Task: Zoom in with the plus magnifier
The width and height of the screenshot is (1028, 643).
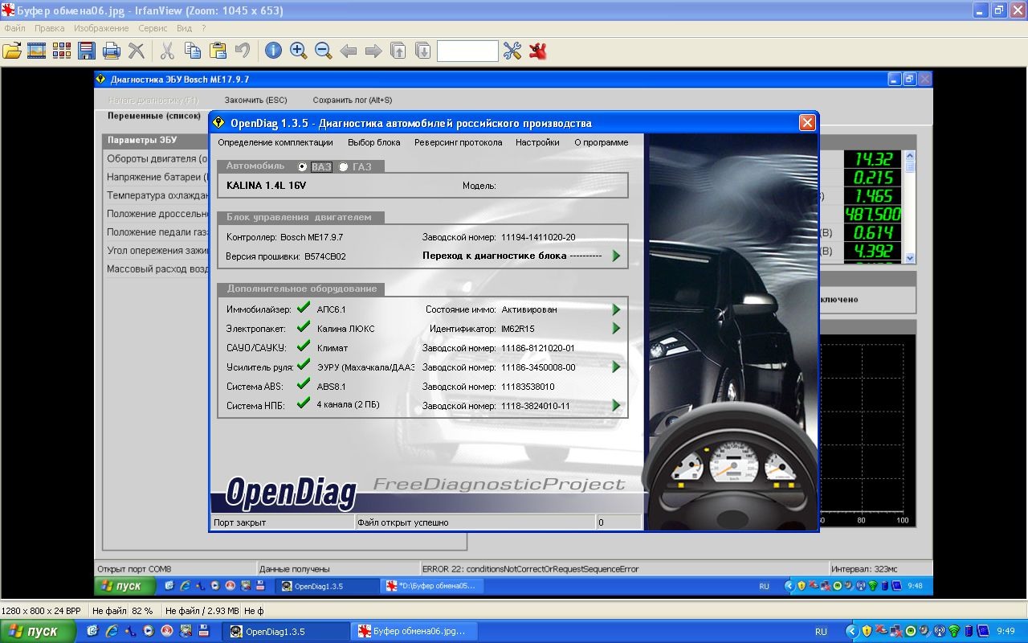Action: (x=298, y=51)
